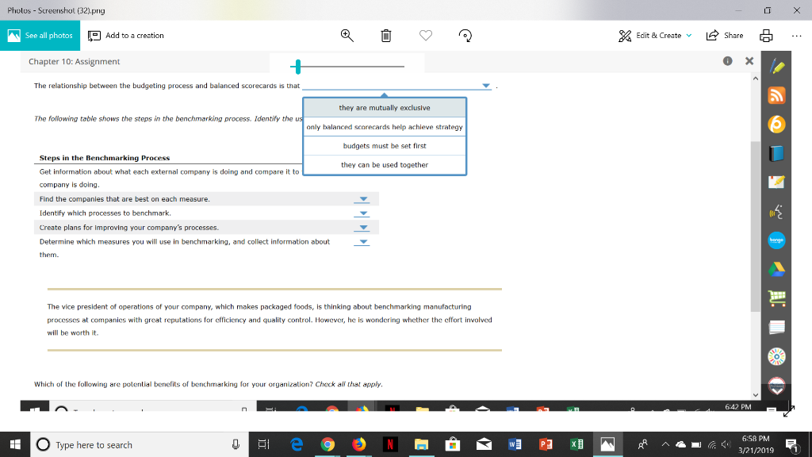Toggle the file info panel with the i icon
Image resolution: width=812 pixels, height=457 pixels.
[727, 60]
